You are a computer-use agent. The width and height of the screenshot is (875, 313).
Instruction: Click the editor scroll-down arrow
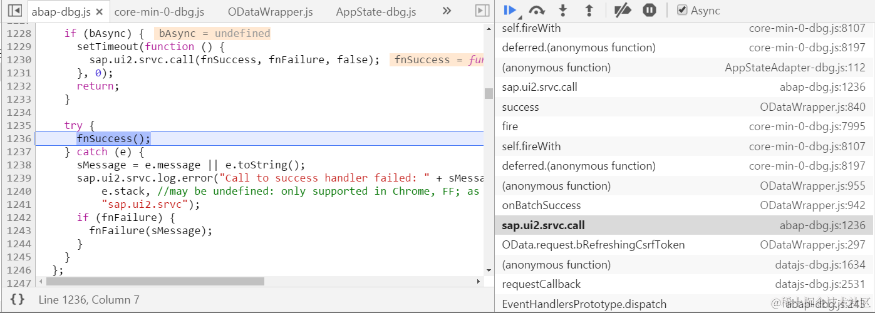[x=489, y=270]
